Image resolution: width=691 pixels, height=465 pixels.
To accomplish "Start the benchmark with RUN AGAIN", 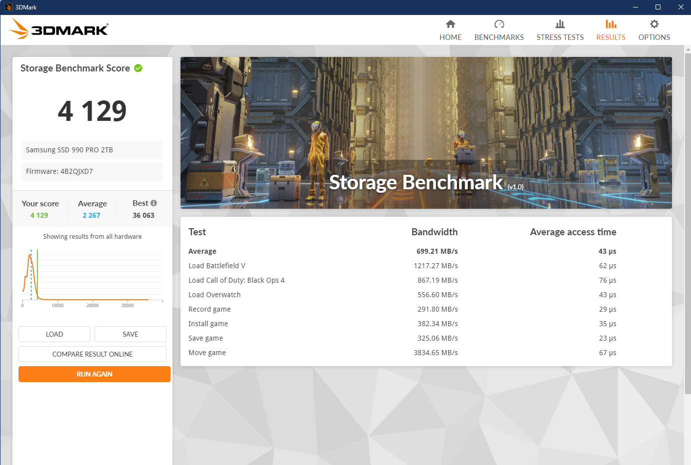I will click(x=94, y=374).
